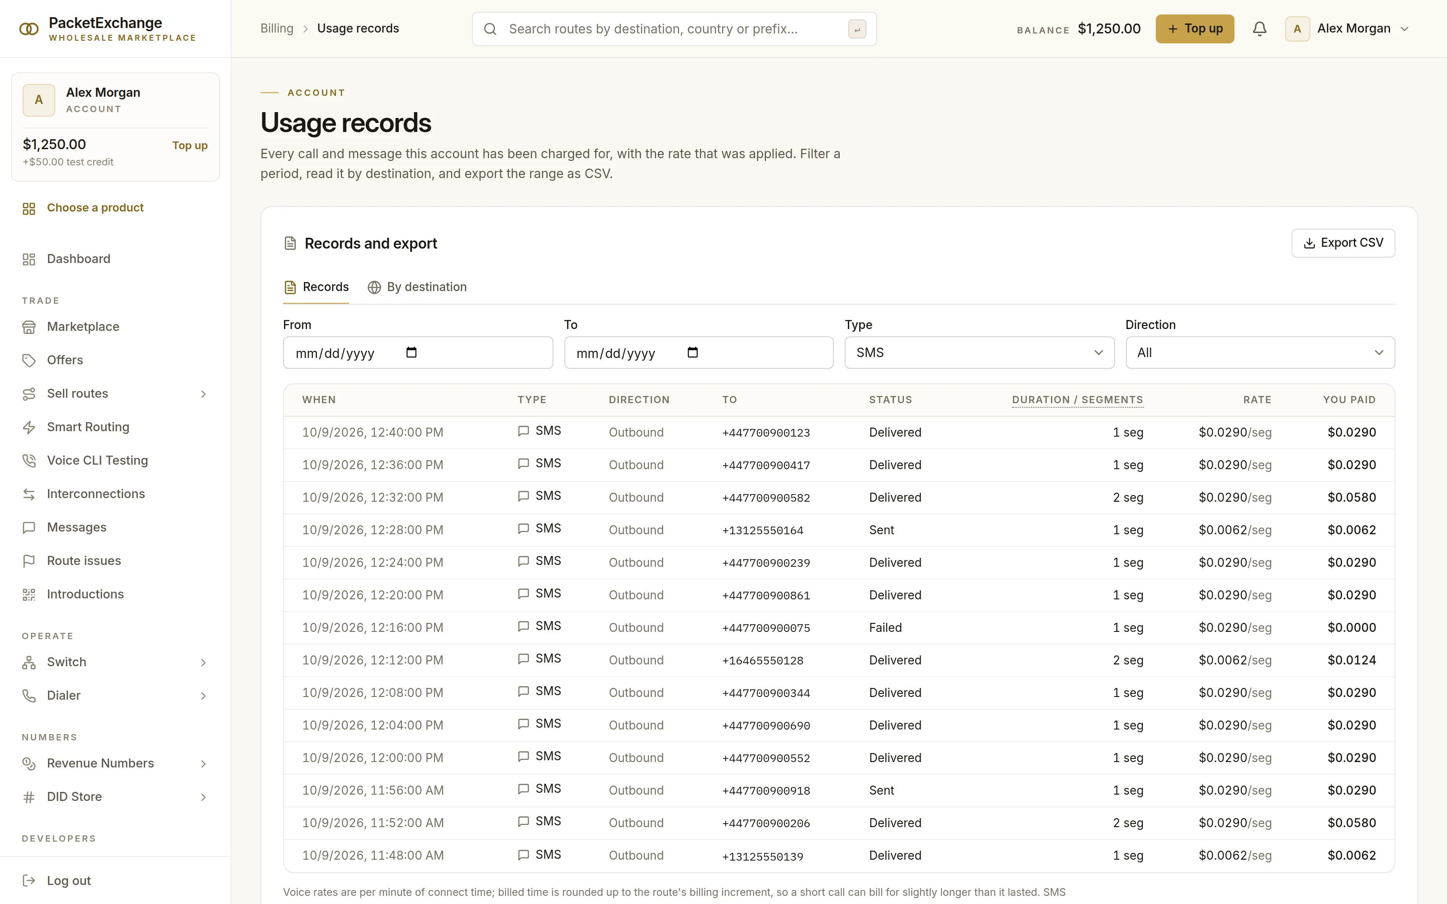Expand the Switch submenu
Screen dimensions: 1447x904
click(x=203, y=663)
